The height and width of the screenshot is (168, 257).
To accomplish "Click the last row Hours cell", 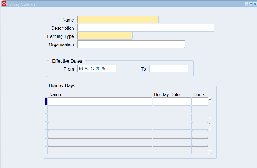I will (200, 150).
